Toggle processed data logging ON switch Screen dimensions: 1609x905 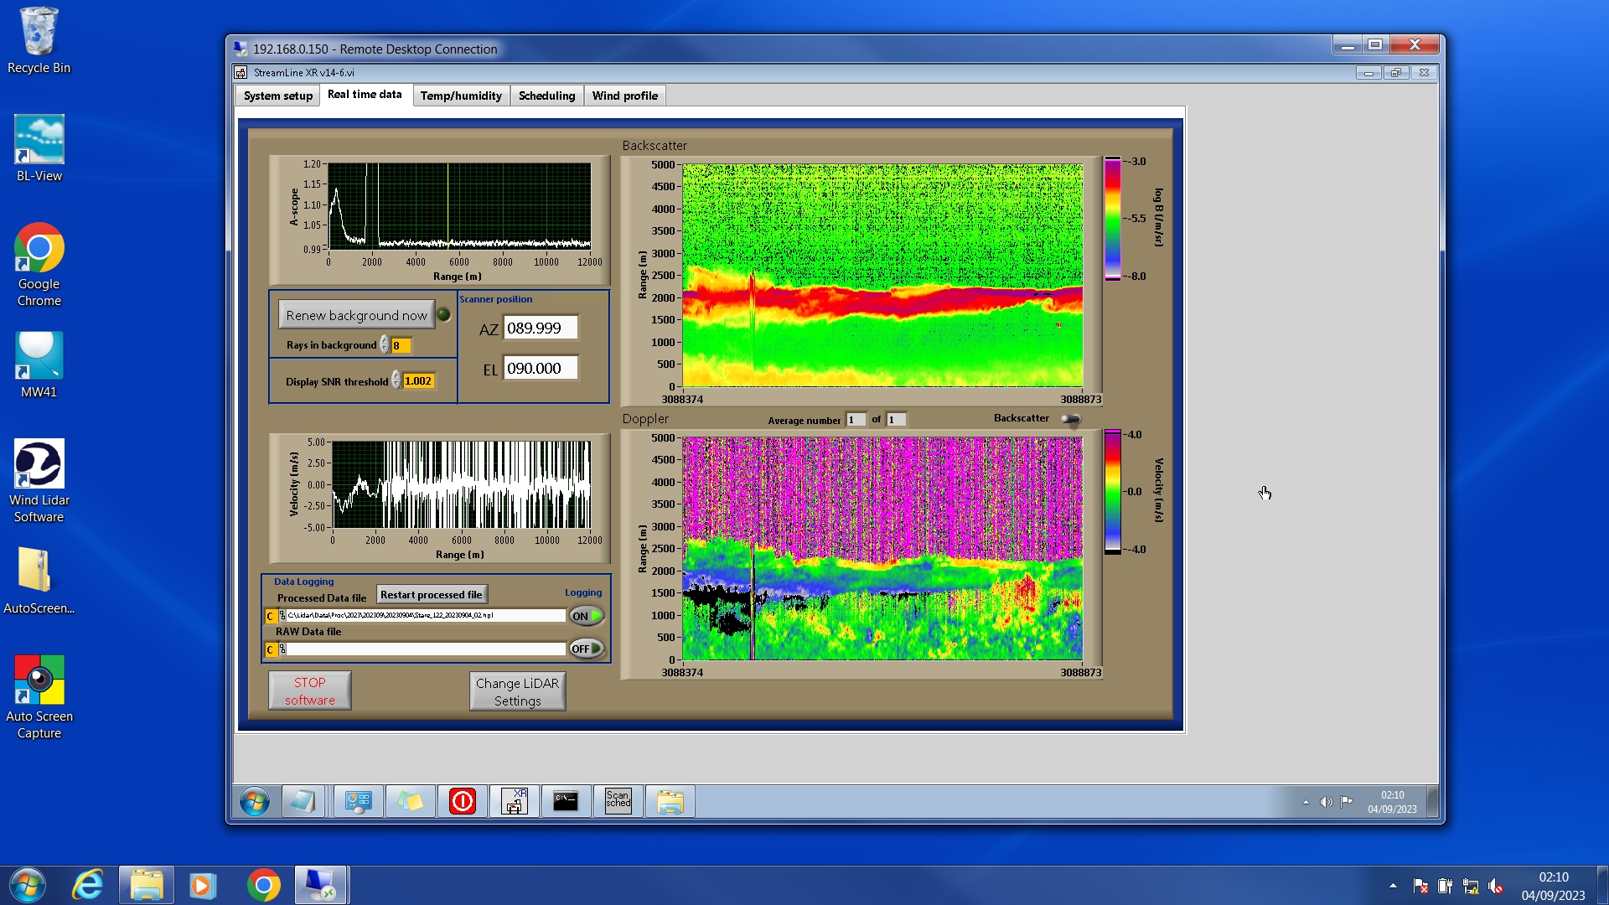click(x=587, y=616)
